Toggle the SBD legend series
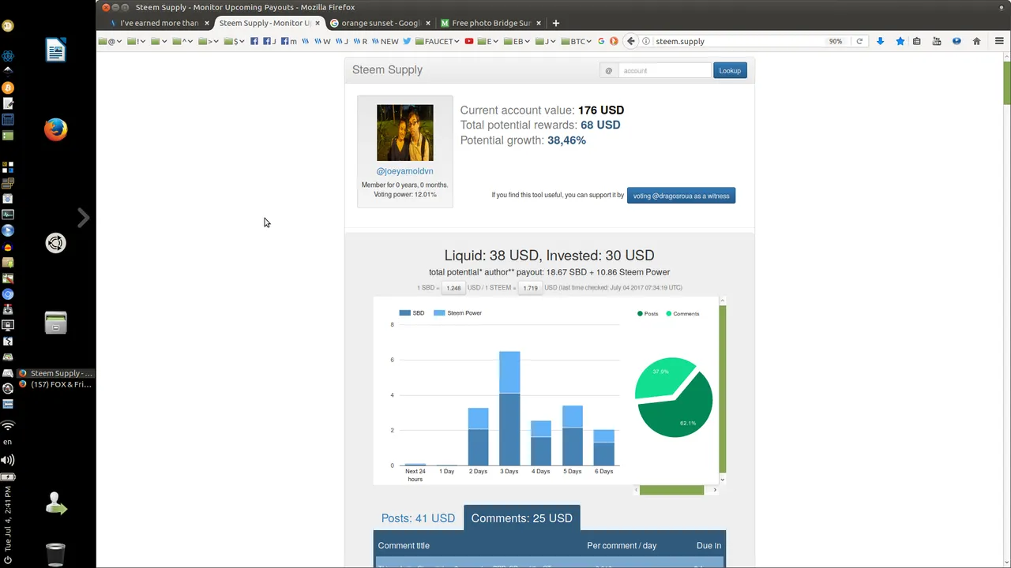The width and height of the screenshot is (1011, 568). (x=412, y=313)
